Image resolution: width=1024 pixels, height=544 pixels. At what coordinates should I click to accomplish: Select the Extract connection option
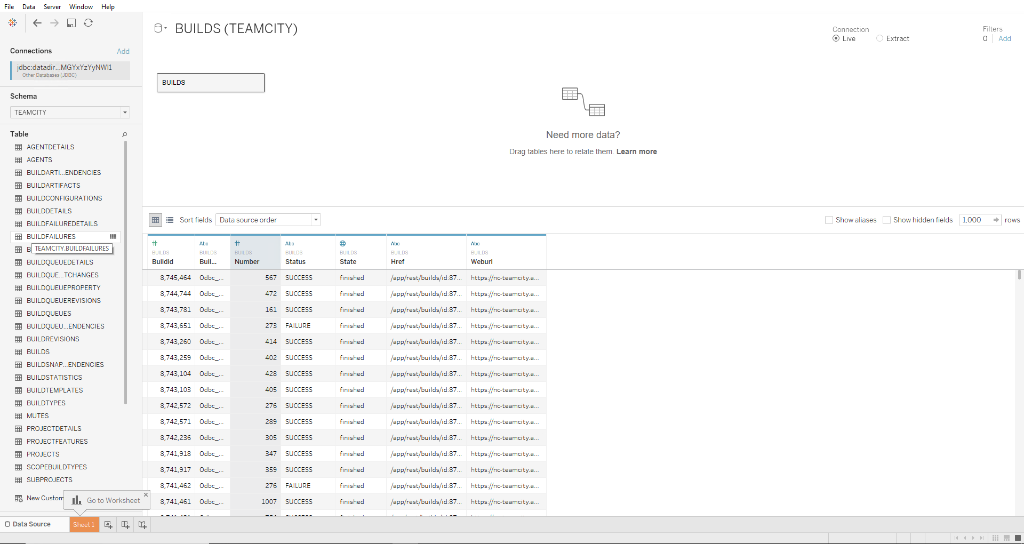[880, 38]
